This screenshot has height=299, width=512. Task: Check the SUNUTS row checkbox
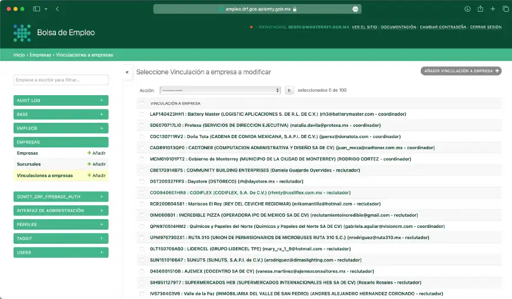click(142, 260)
